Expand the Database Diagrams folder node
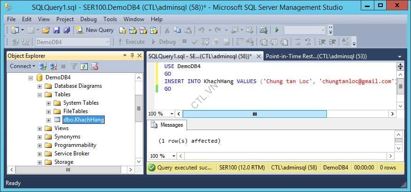 click(x=40, y=86)
